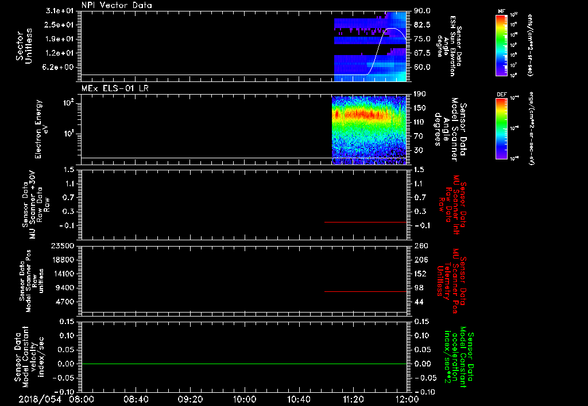
Task: Click the '08:00' time axis label
Action: point(82,399)
